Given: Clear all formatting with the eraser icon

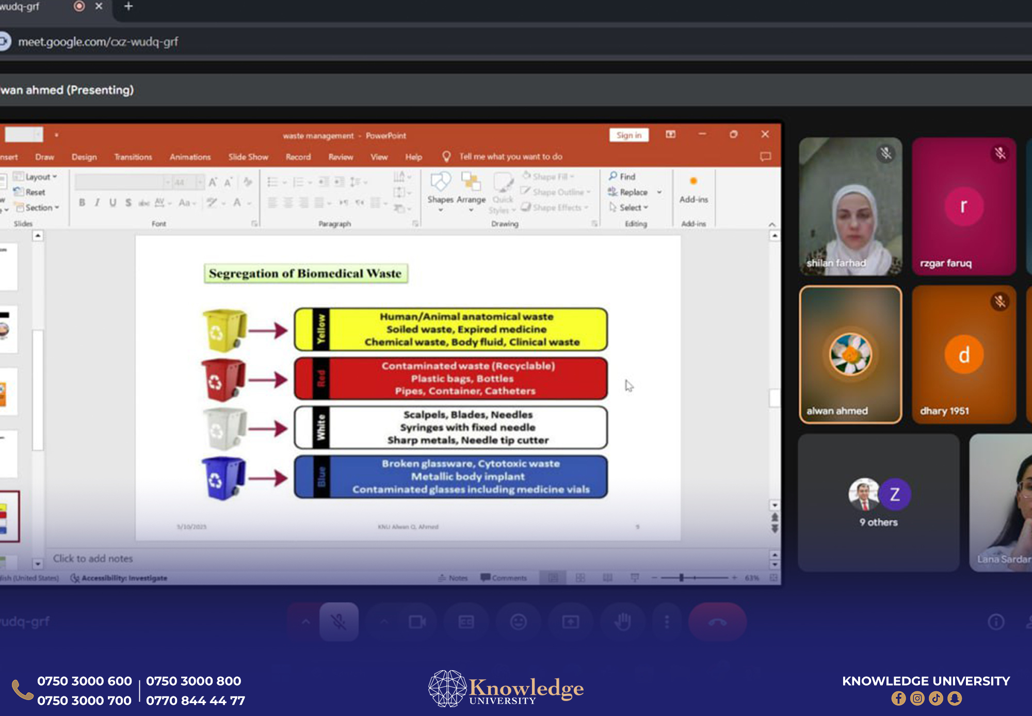Looking at the screenshot, I should point(248,182).
